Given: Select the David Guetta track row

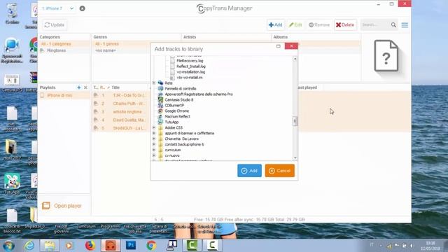Looking at the screenshot, I should coord(121,120).
